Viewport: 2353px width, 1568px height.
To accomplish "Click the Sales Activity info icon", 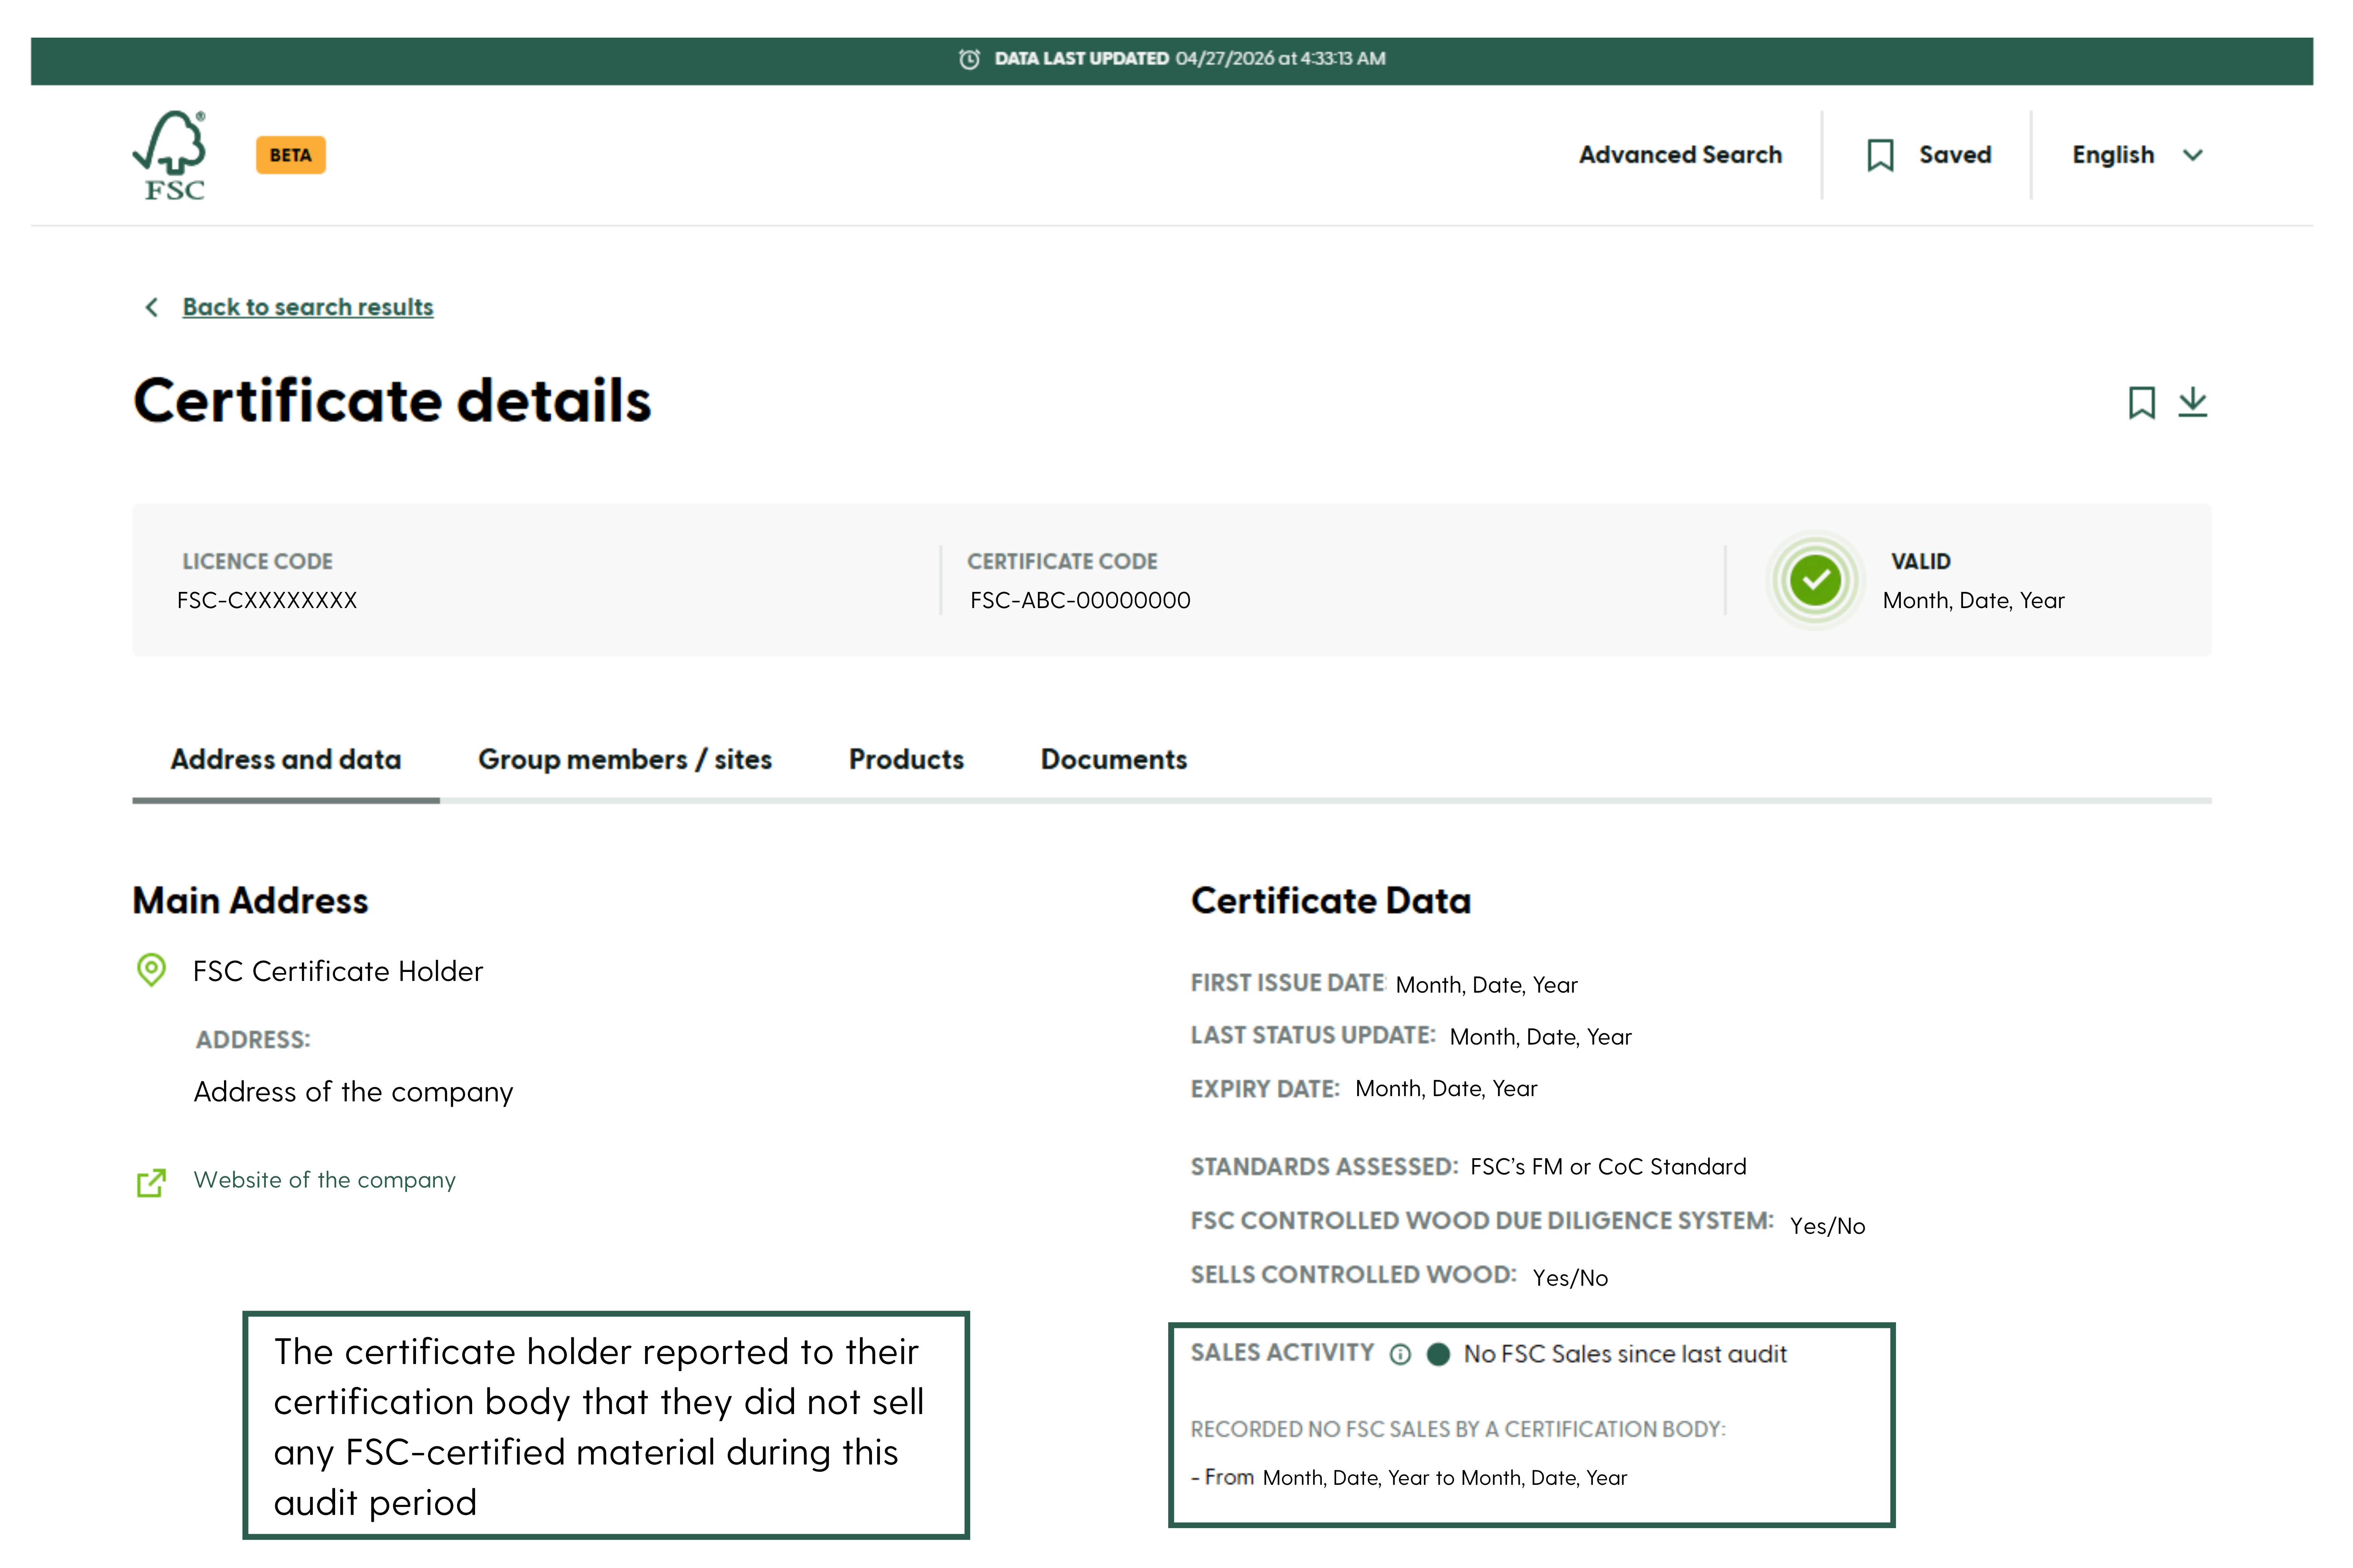I will [x=1400, y=1354].
